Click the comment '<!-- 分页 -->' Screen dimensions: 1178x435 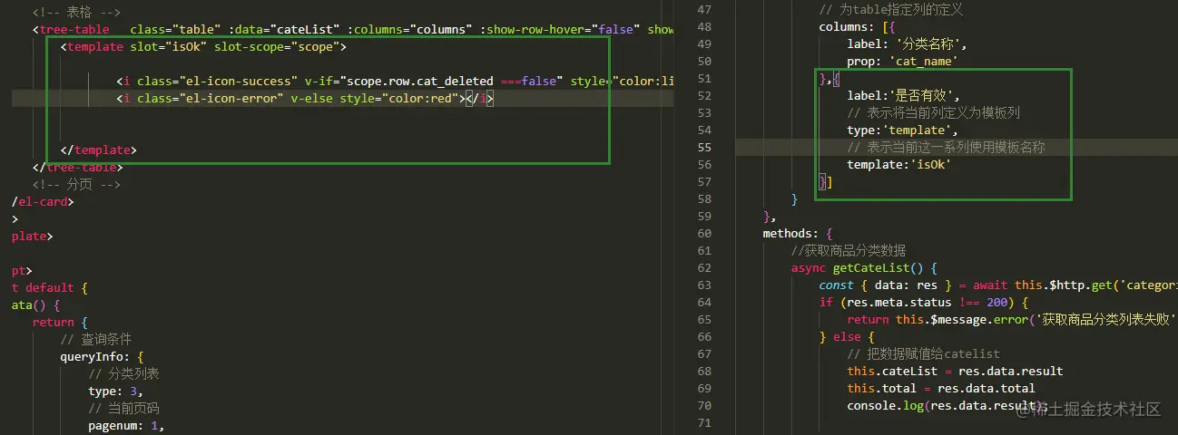76,185
